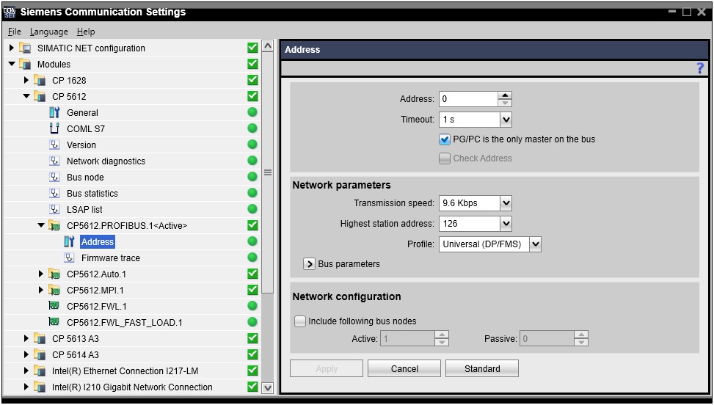Screen dimensions: 714x405
Task: Click the Apply button
Action: (327, 368)
